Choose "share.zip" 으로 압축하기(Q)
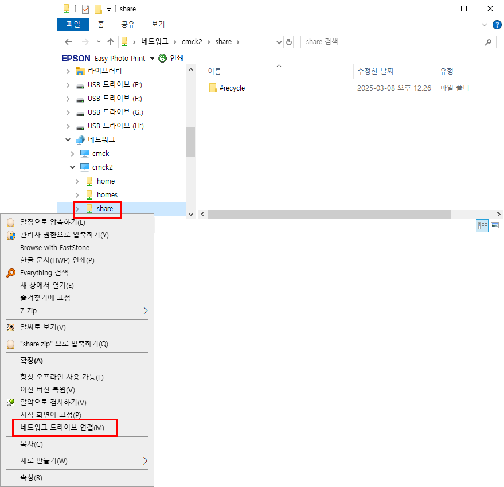504x487 pixels. coord(77,344)
